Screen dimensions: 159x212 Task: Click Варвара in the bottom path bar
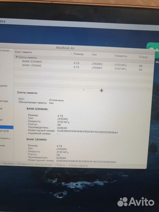[x=9, y=163]
